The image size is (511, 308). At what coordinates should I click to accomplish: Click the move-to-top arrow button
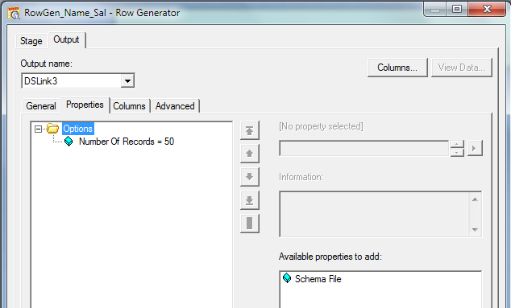click(250, 131)
